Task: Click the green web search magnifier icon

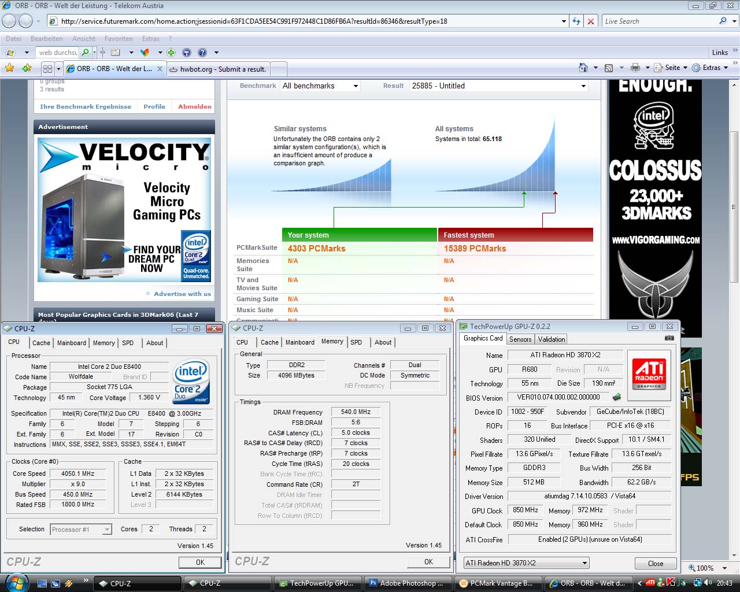Action: tap(86, 52)
